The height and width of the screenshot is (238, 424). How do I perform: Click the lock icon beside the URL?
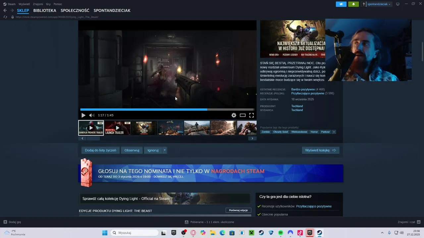click(x=13, y=17)
